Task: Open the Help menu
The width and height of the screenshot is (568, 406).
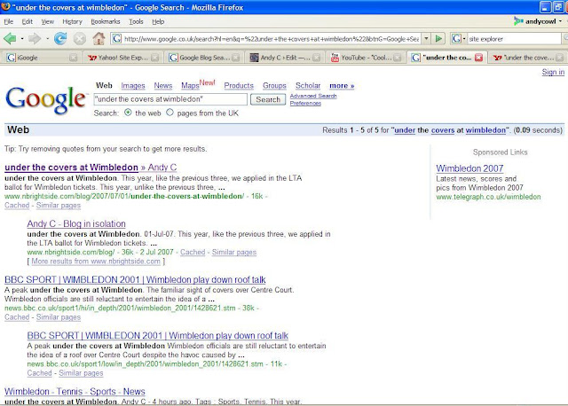Action: (158, 21)
